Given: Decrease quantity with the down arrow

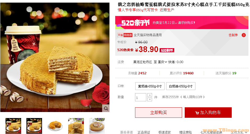Looking at the screenshot, I should (x=149, y=99).
